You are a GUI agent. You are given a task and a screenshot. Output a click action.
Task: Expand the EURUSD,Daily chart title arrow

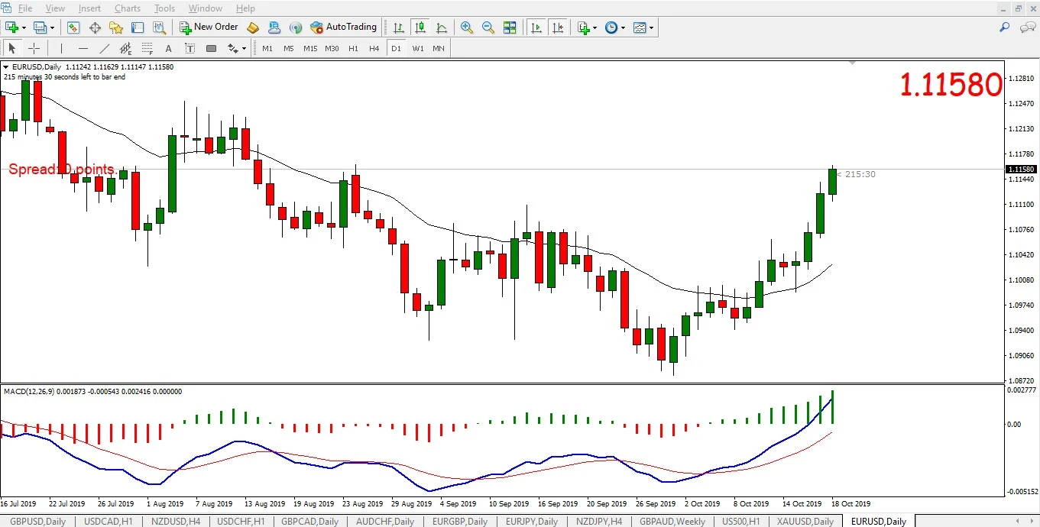point(6,67)
